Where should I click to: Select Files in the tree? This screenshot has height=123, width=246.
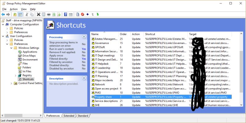click(x=25, y=63)
